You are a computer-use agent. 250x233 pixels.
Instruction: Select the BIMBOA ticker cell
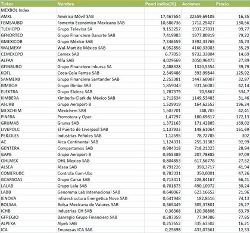[x=29, y=85]
